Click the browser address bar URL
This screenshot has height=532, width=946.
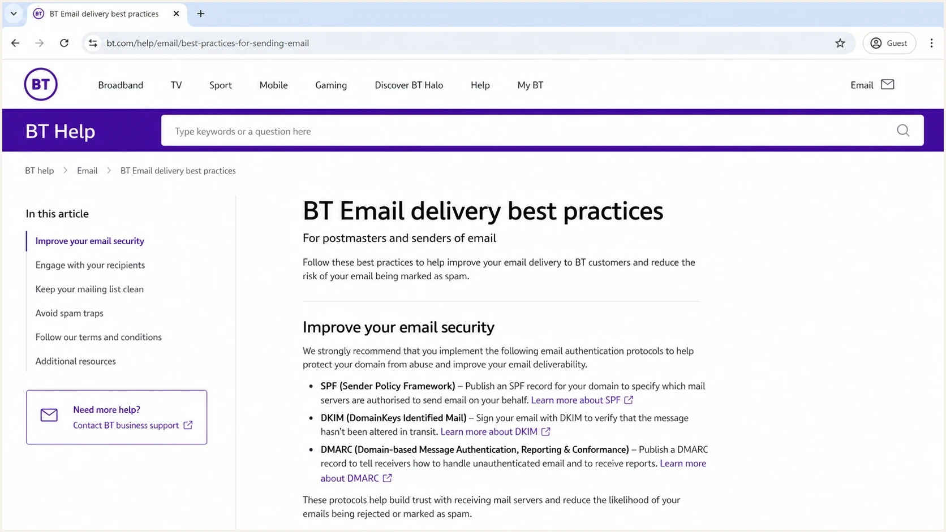(x=208, y=43)
